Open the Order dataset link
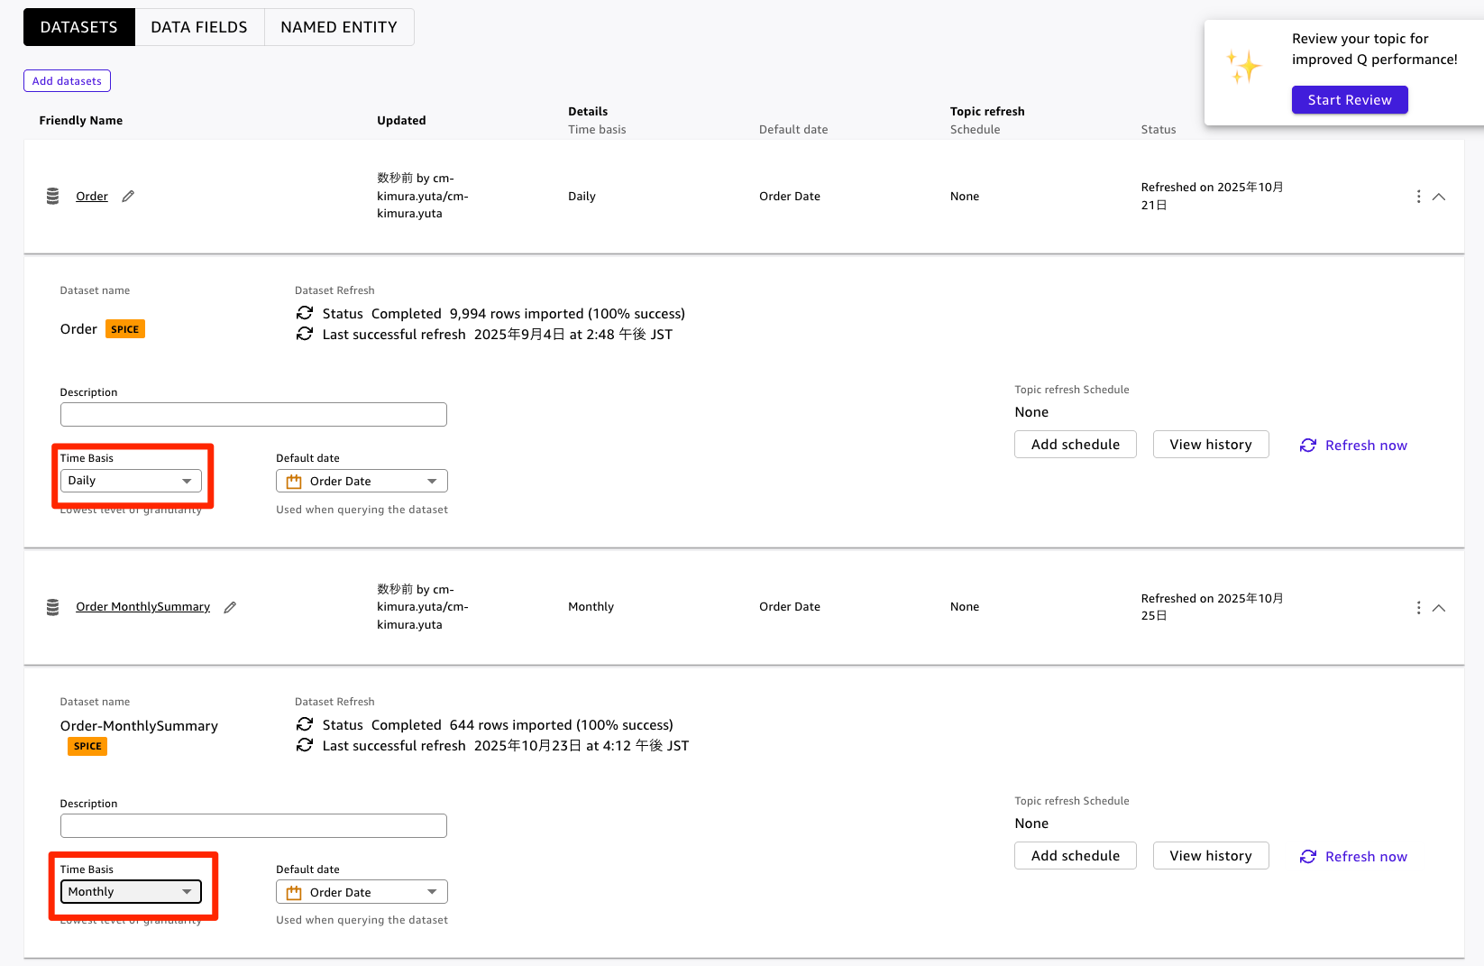Viewport: 1484px width, 966px height. [x=92, y=196]
